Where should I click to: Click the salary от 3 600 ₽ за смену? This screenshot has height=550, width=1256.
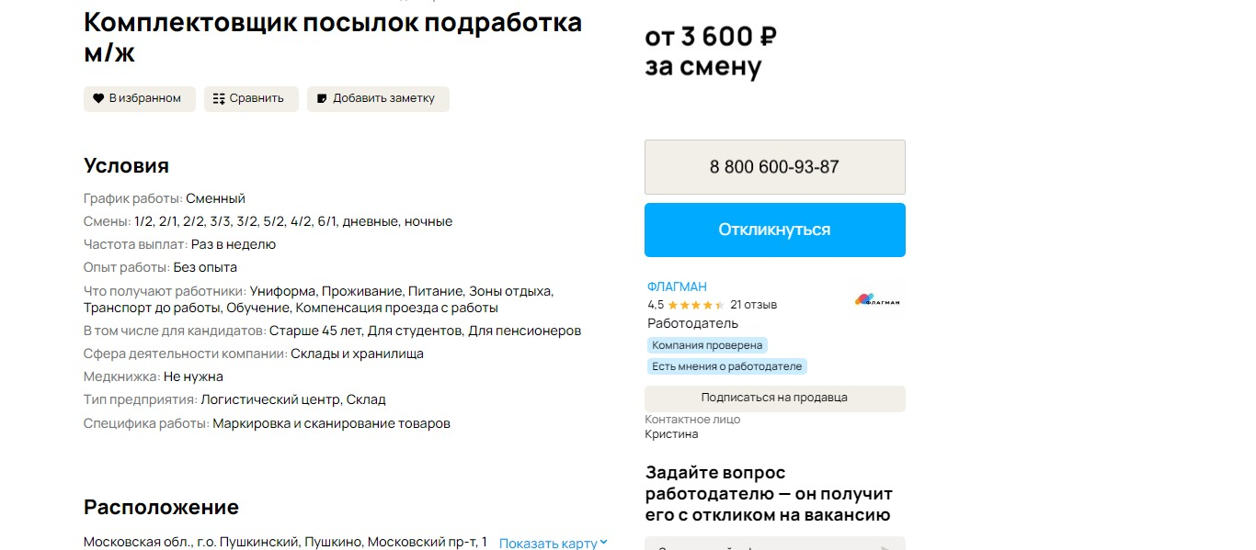711,51
